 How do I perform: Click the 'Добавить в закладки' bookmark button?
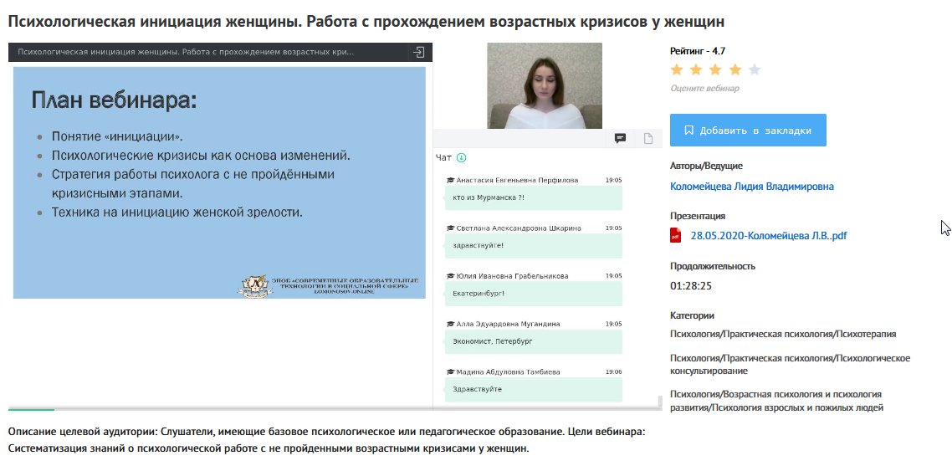tap(748, 131)
